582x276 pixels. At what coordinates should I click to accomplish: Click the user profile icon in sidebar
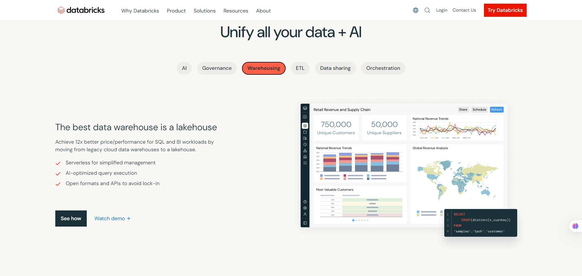[305, 214]
